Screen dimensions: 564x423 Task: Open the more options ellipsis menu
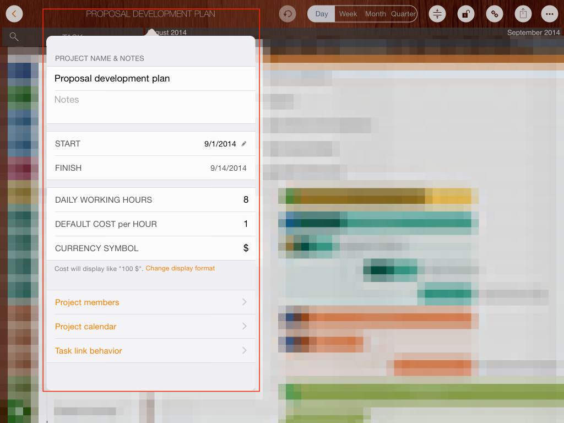549,14
